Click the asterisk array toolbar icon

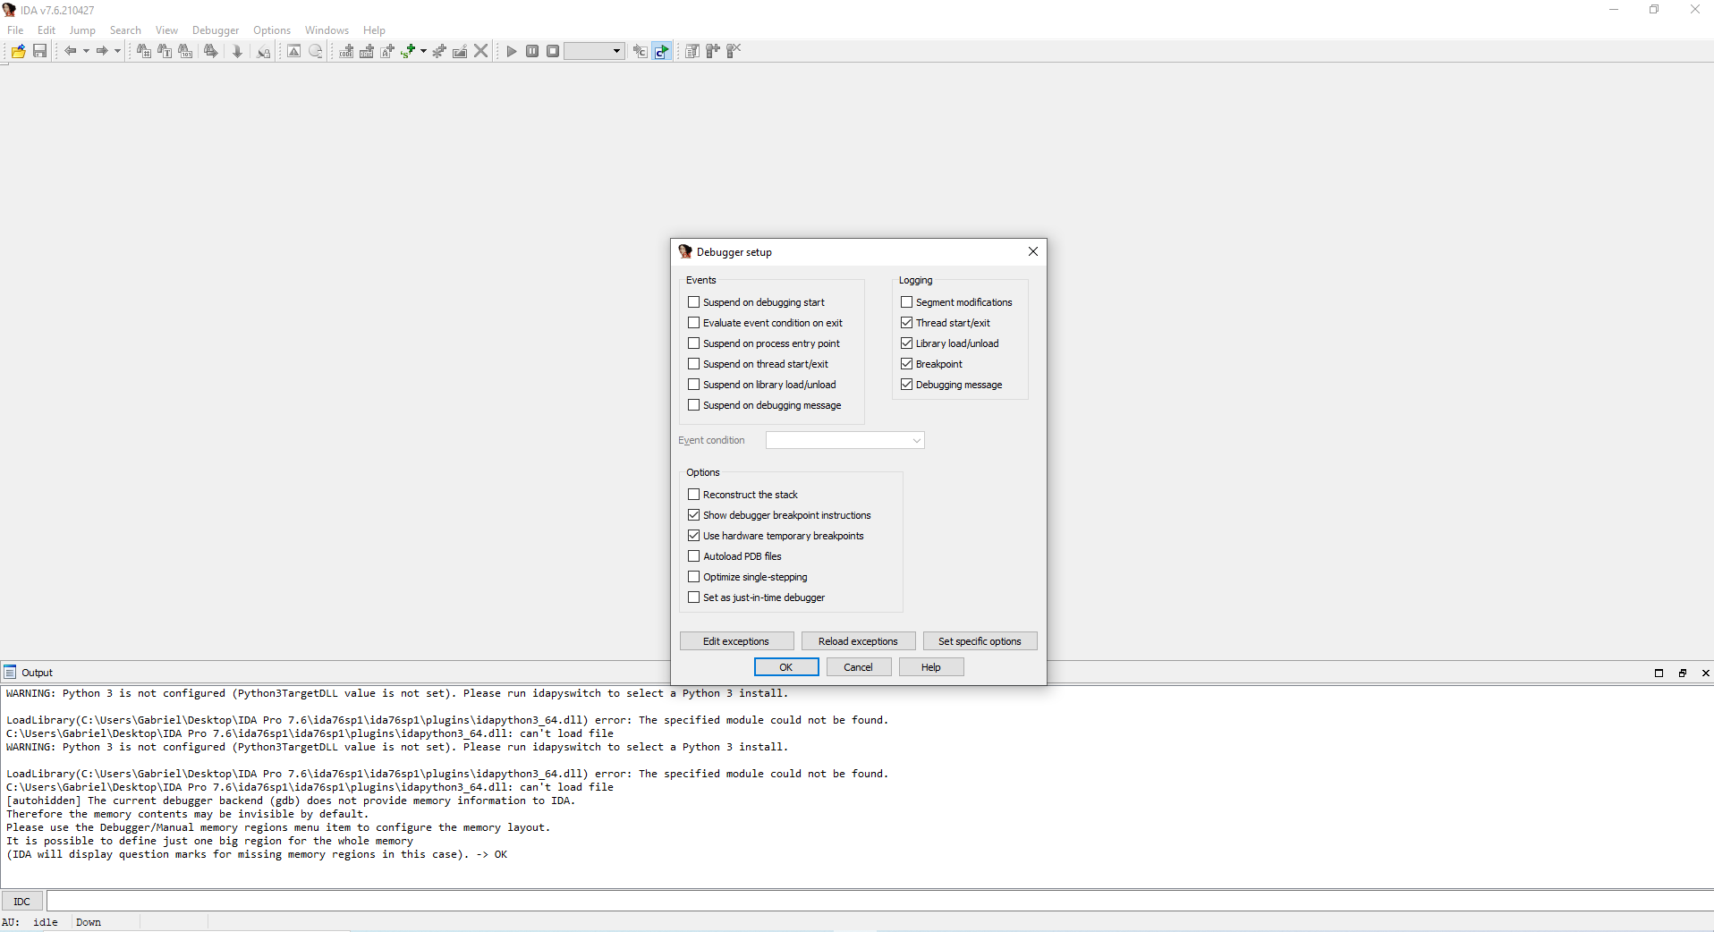click(439, 51)
